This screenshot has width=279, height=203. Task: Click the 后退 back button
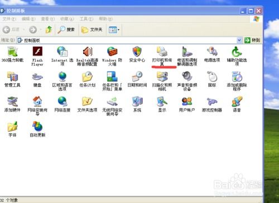(11, 30)
